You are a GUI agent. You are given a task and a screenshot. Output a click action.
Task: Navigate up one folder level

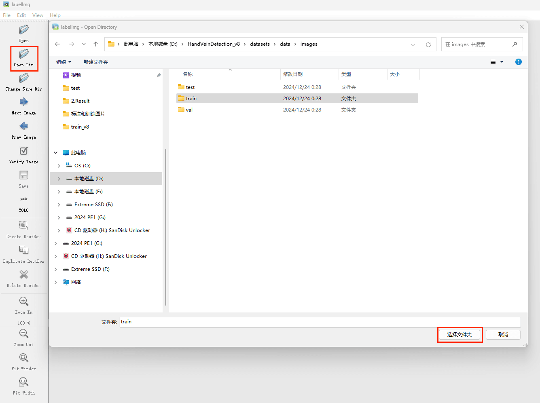point(95,44)
